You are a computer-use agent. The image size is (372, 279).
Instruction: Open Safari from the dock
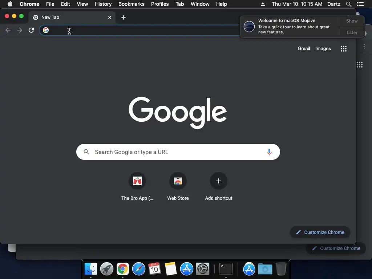tap(138, 269)
